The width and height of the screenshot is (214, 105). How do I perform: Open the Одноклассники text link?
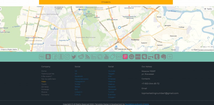point(82,79)
